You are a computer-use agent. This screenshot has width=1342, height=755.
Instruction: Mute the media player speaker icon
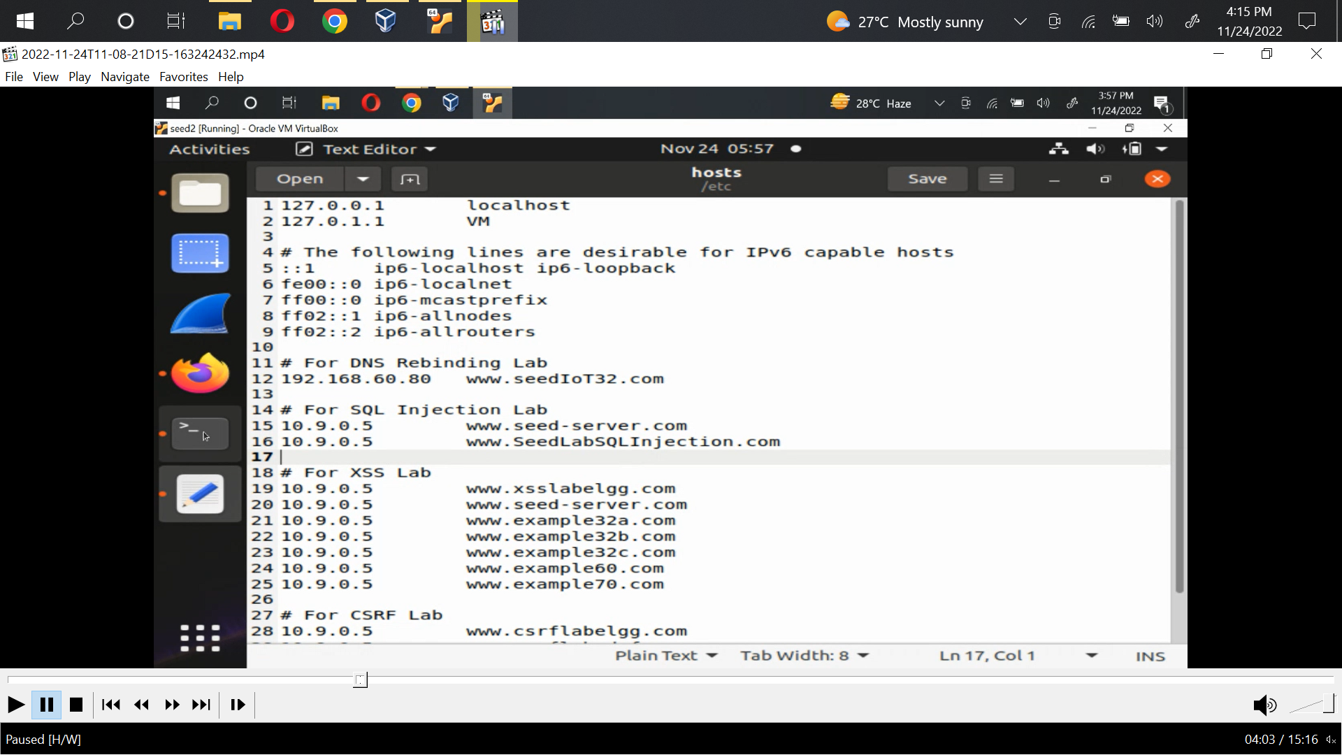pos(1265,705)
